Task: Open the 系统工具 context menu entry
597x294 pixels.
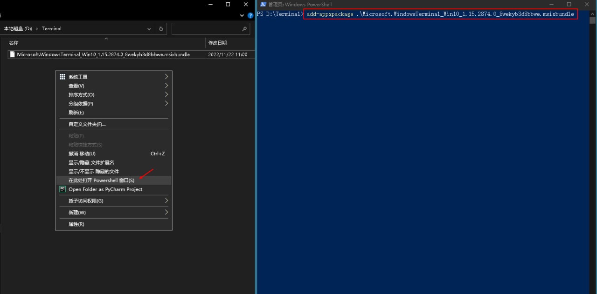Action: pyautogui.click(x=114, y=77)
